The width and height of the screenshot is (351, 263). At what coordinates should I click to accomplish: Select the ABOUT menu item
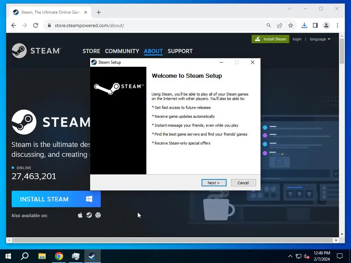(x=153, y=51)
